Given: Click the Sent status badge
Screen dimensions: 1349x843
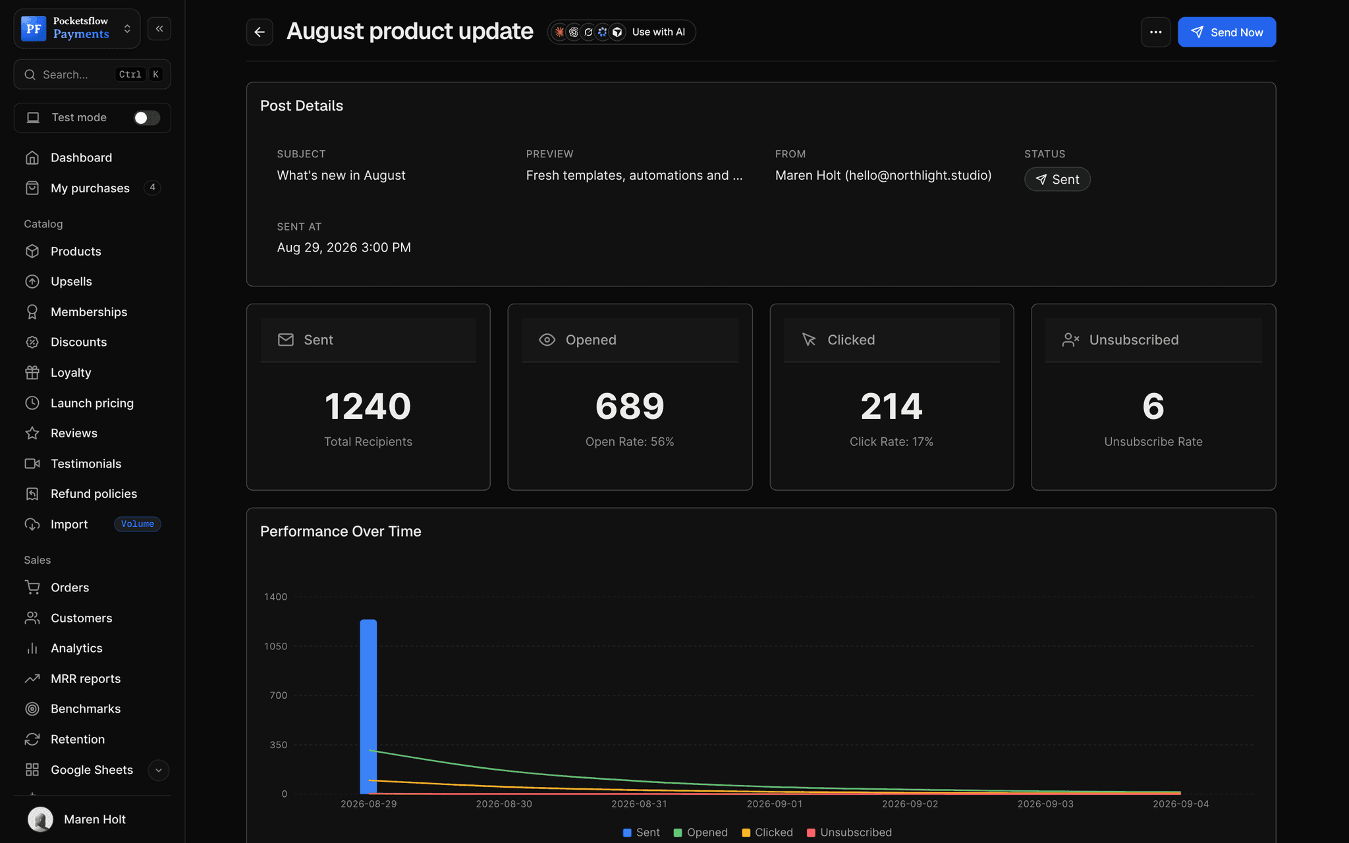Looking at the screenshot, I should click(x=1057, y=179).
